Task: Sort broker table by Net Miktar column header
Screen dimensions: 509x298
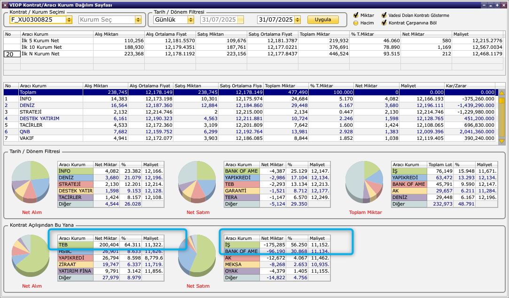Action: click(x=376, y=86)
